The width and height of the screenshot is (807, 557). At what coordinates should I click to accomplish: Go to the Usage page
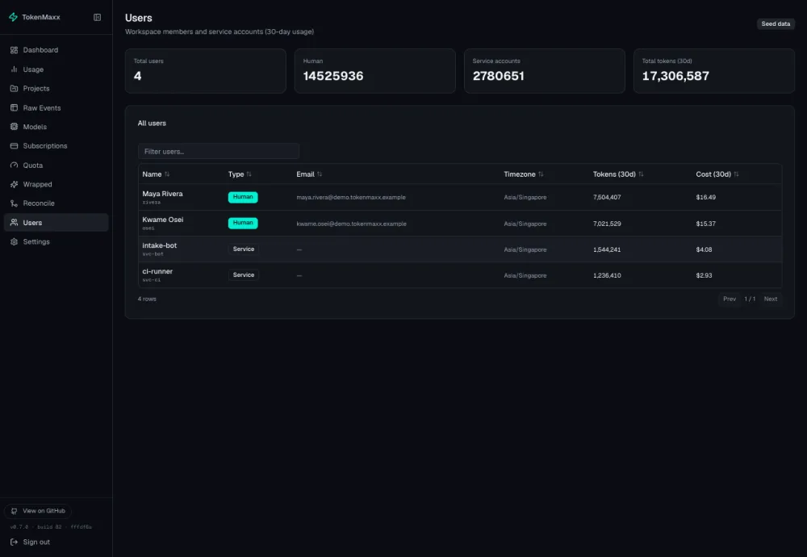(x=56, y=69)
